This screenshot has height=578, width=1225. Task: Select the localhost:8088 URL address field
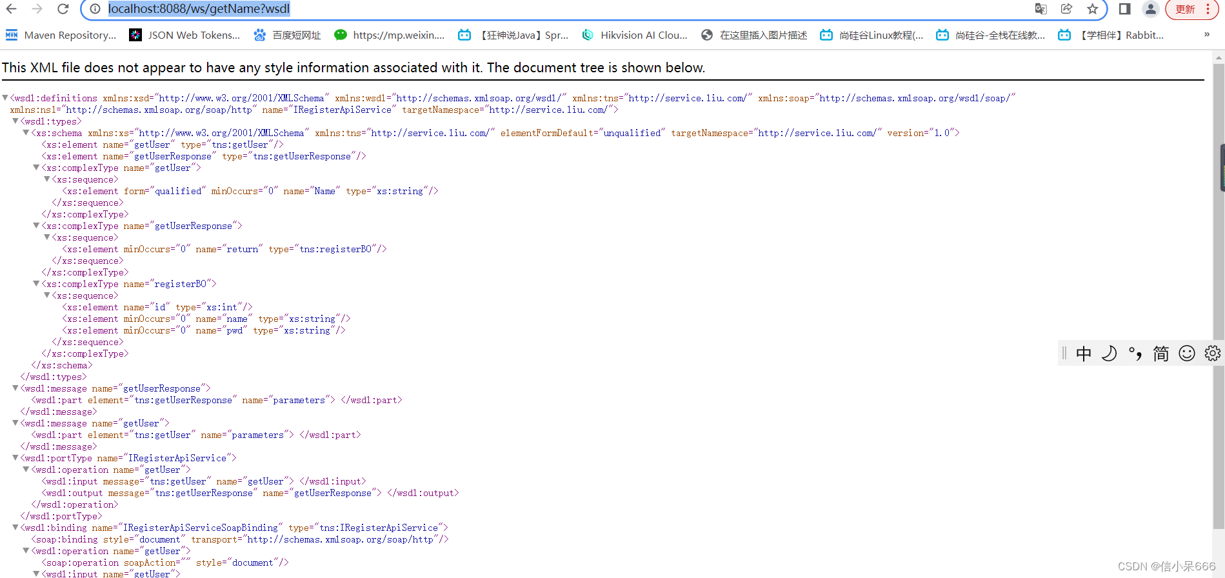(x=199, y=9)
